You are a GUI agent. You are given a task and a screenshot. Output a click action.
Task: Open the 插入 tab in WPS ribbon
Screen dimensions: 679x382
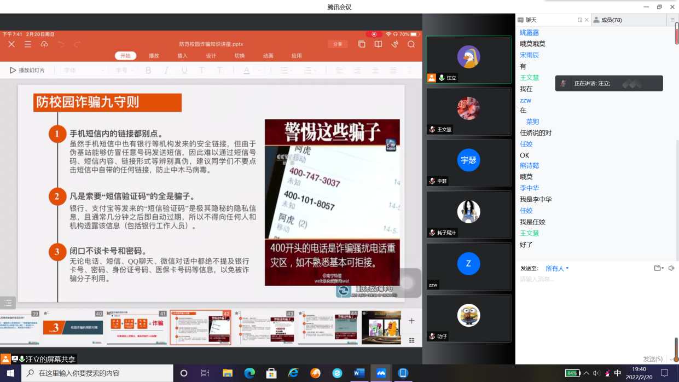click(183, 56)
